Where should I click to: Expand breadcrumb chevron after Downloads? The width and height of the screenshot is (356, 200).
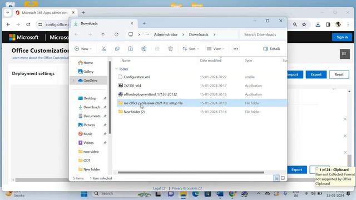tap(214, 34)
